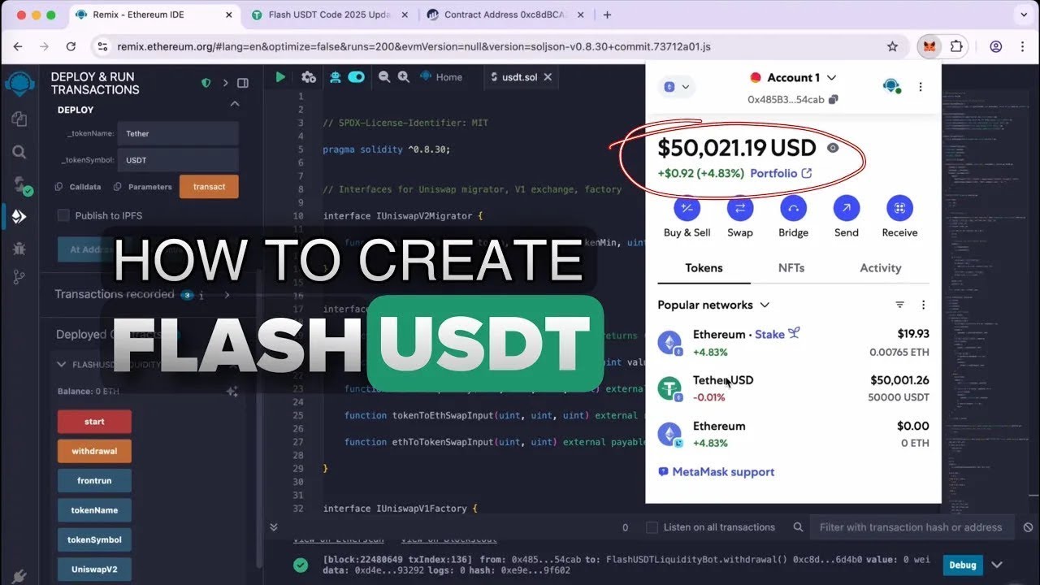Click the RemixAI robot icon in editor toolbar
Screen dimensions: 1040x585
[335, 77]
